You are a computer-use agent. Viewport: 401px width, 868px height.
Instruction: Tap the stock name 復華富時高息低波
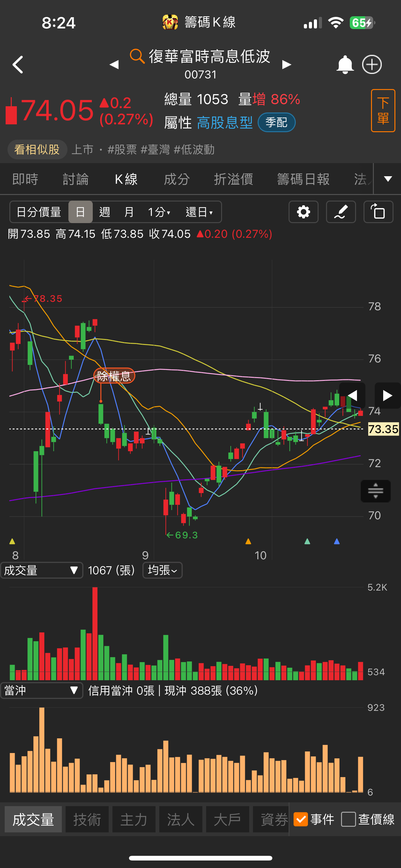210,56
